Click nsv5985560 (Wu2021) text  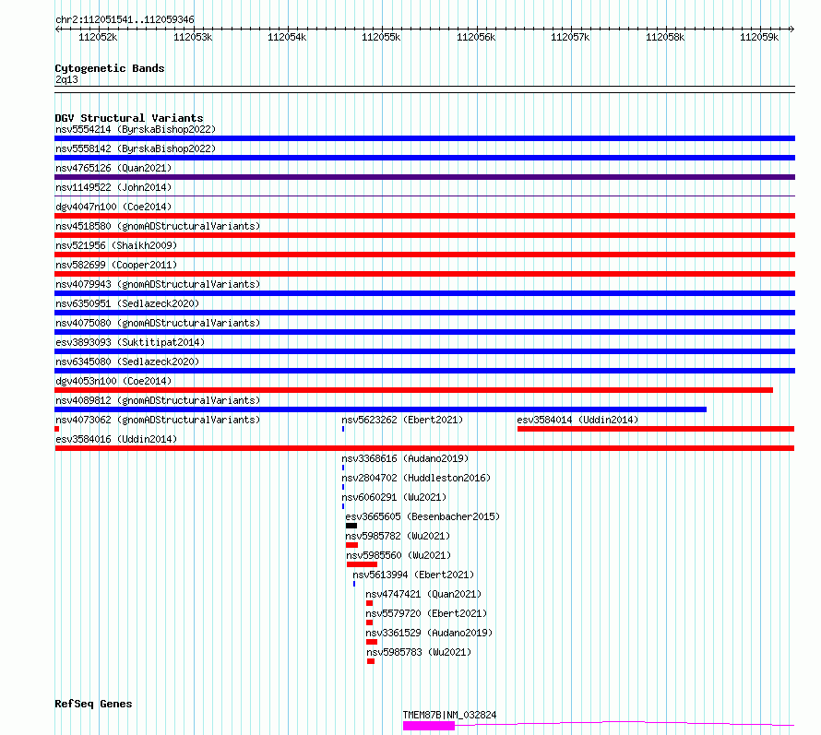coord(399,555)
